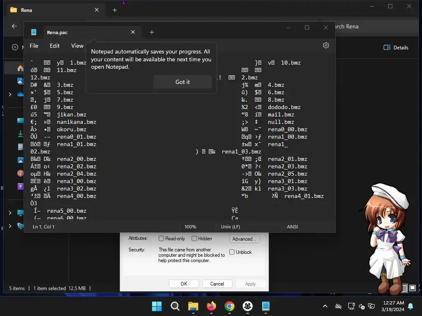Viewport: 422px width, 316px height.
Task: Click the Notepad document icon in title bar
Action: (x=34, y=32)
